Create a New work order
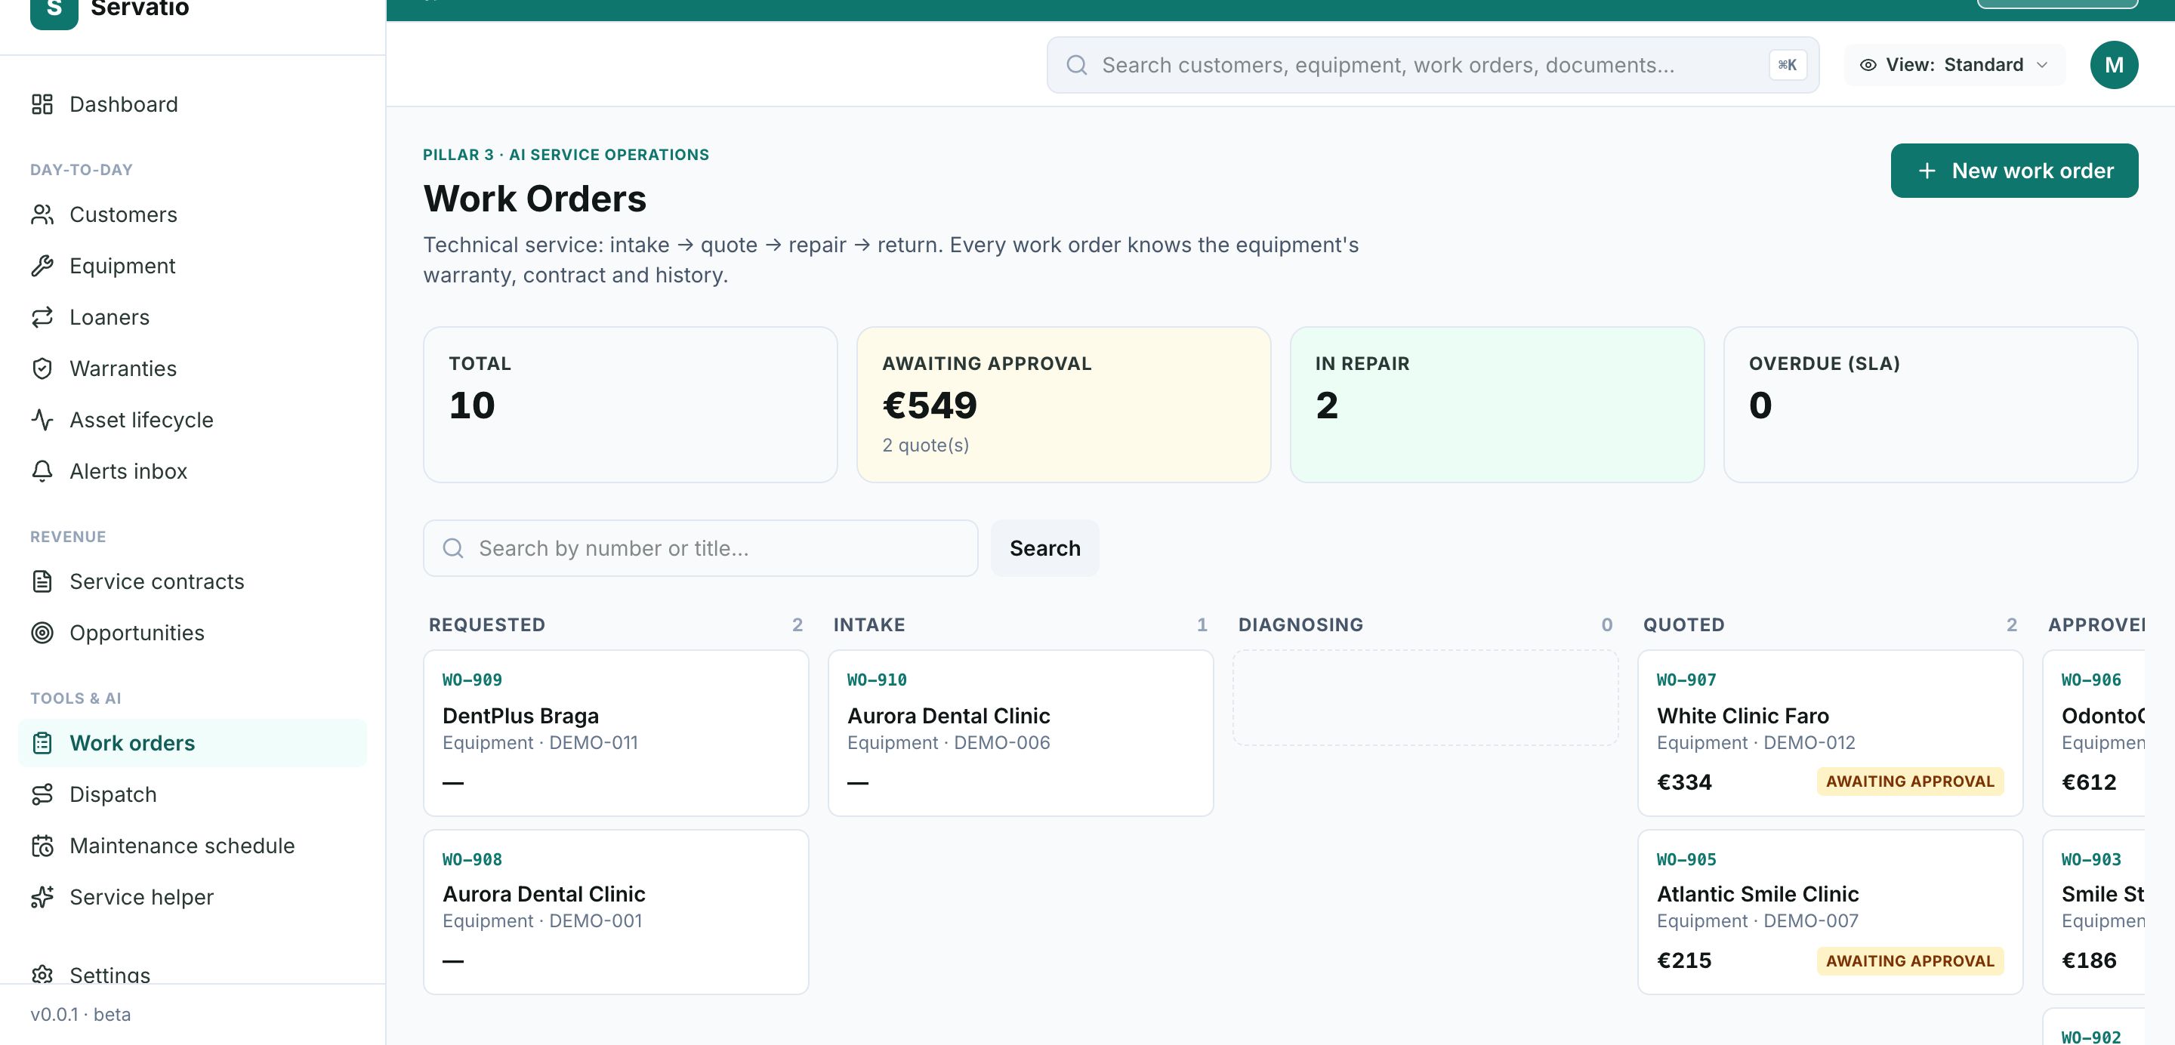Screen dimensions: 2175x1045 (x=2013, y=171)
